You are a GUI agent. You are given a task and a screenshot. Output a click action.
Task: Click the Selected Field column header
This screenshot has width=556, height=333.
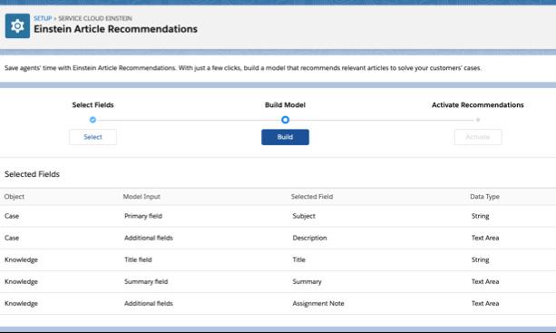(x=312, y=197)
